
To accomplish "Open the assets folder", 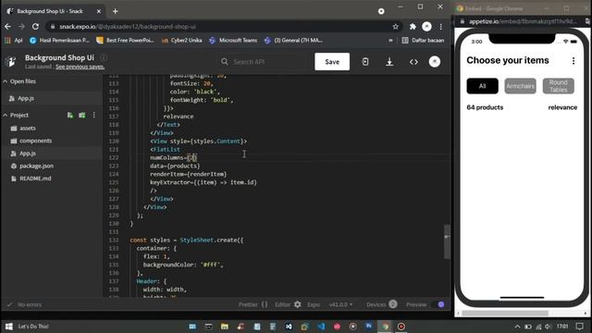I will click(x=28, y=129).
